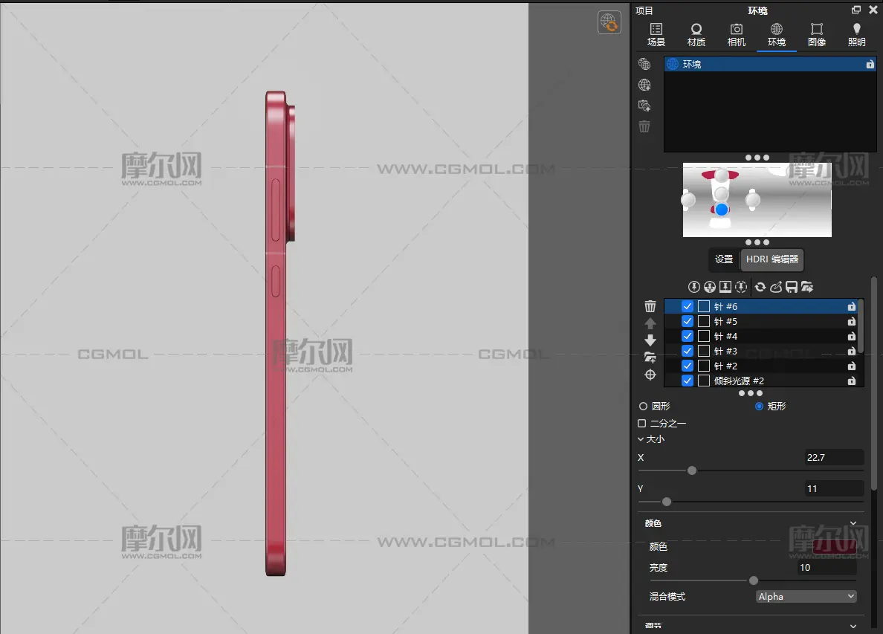
Task: Open the 混合模式 Alpha dropdown
Action: click(806, 596)
